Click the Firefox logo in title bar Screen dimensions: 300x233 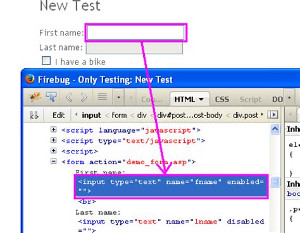point(30,79)
